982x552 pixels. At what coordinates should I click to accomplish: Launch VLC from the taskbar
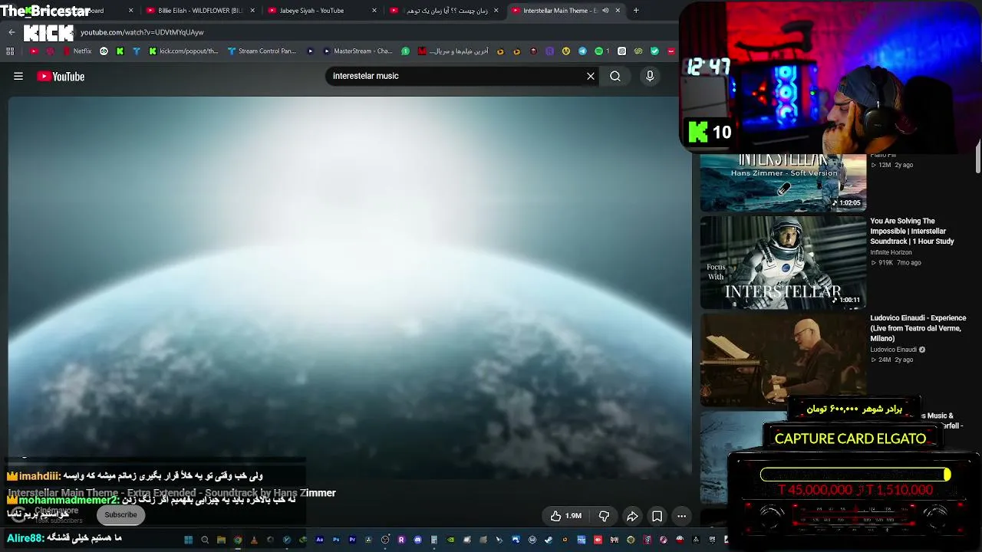(x=254, y=540)
